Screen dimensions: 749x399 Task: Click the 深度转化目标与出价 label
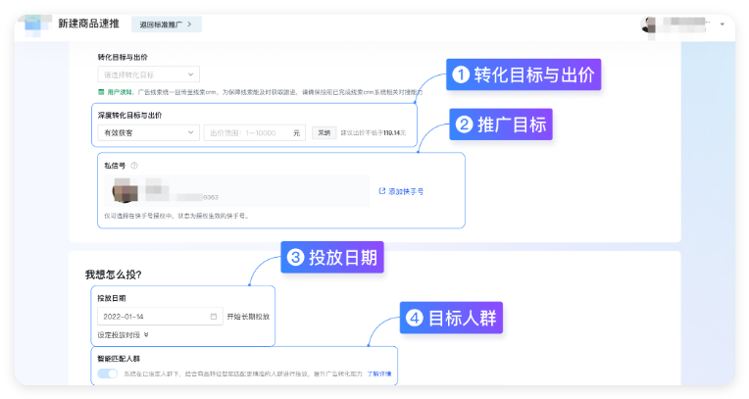click(129, 115)
